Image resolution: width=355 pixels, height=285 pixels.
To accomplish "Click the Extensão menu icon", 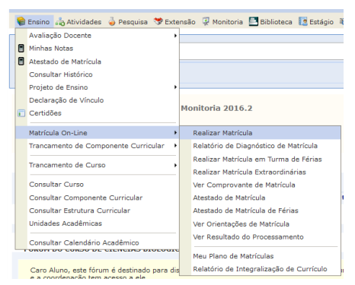I will 158,21.
